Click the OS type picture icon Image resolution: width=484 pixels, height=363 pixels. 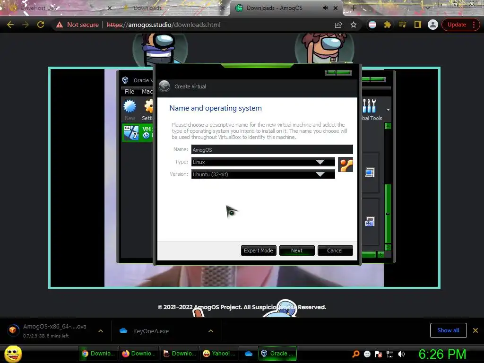pyautogui.click(x=346, y=165)
